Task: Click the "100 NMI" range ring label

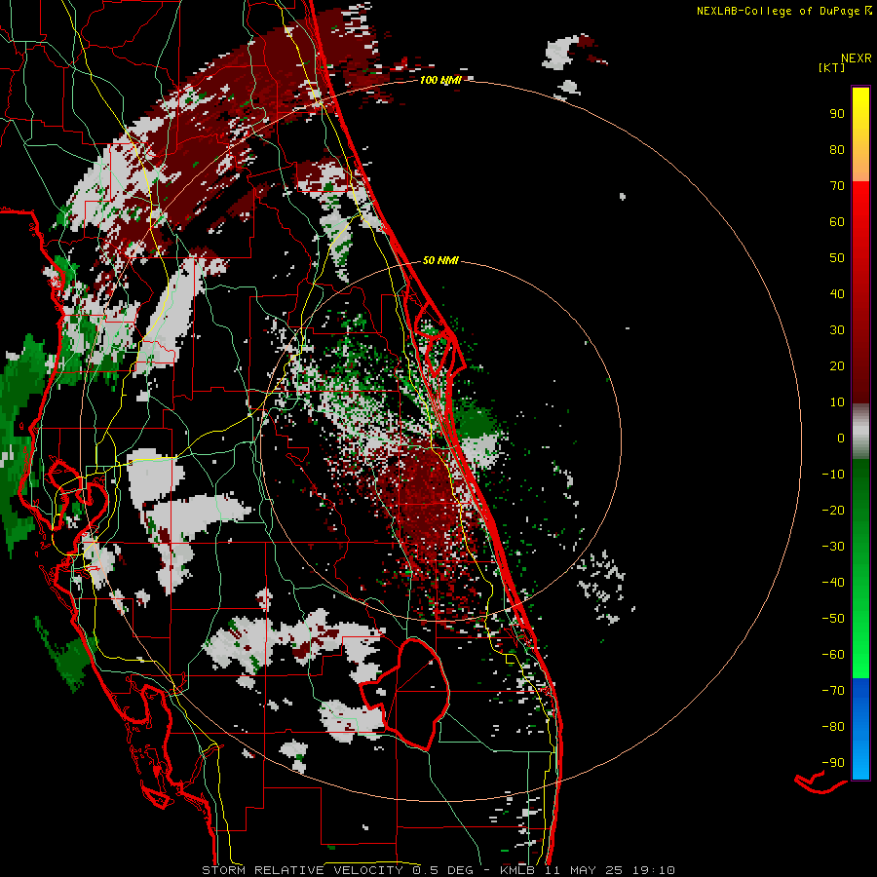Action: coord(440,81)
